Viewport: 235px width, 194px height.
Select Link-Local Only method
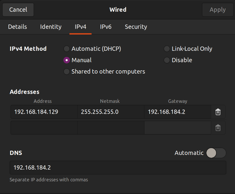tap(167, 48)
